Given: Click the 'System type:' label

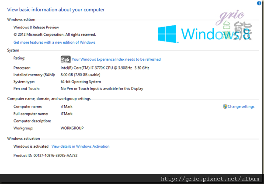Looking at the screenshot, I should 24,82.
